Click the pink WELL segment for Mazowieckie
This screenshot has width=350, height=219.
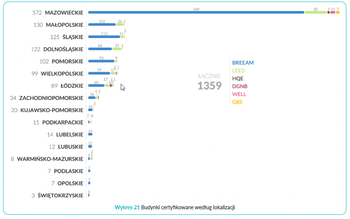pos(332,12)
